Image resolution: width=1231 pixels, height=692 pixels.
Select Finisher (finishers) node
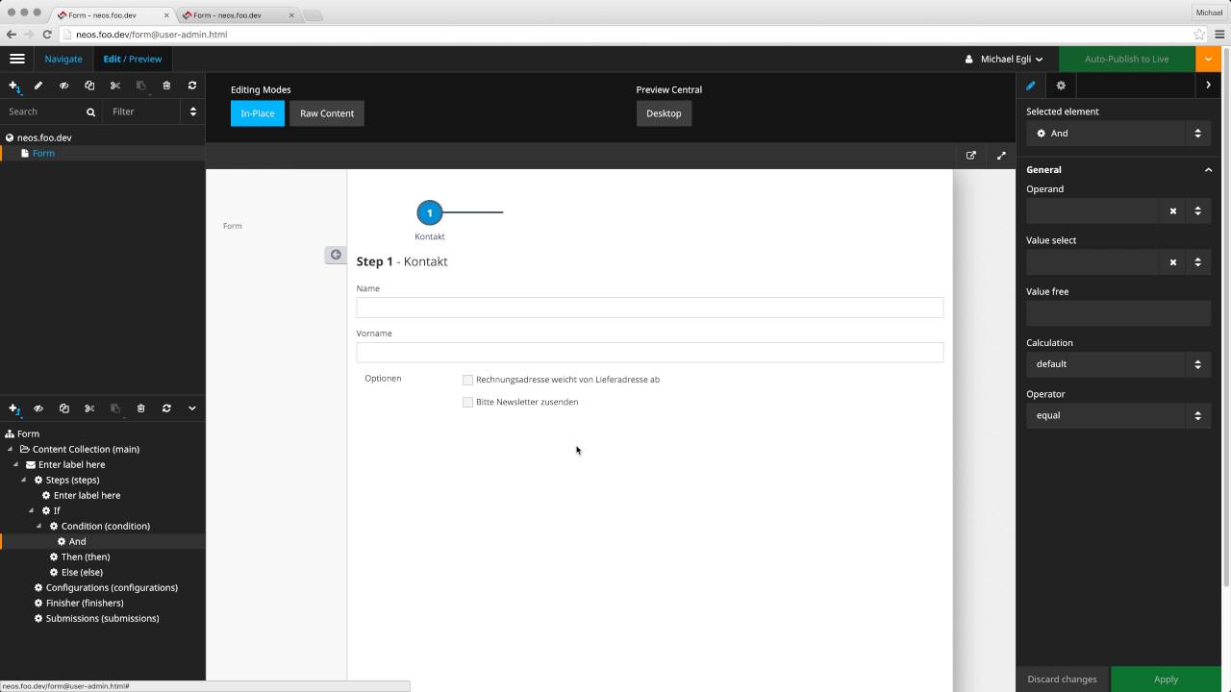(x=85, y=603)
